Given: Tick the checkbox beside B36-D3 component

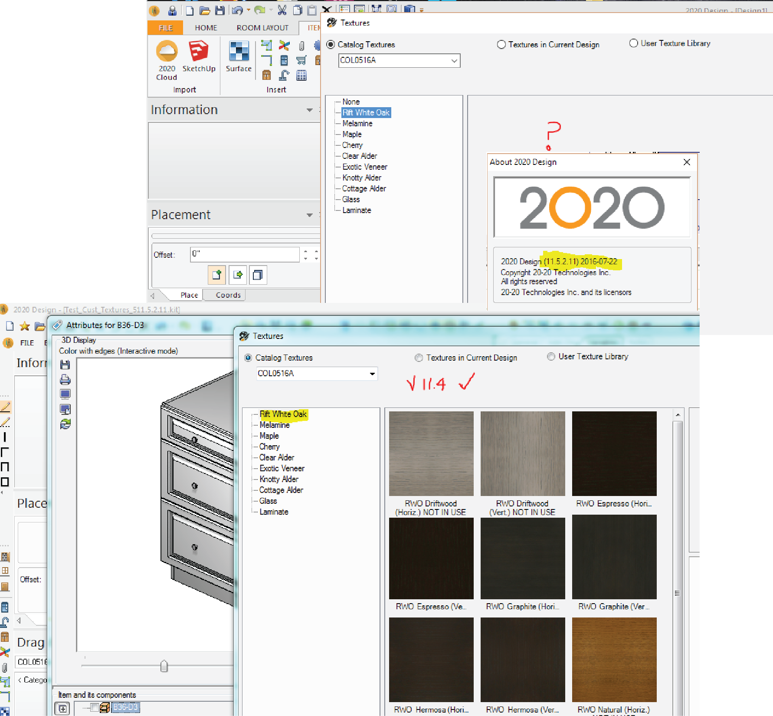Looking at the screenshot, I should coord(94,707).
